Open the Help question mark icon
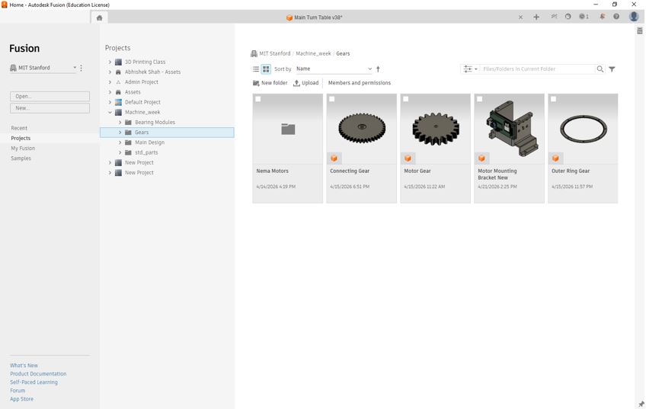Viewport: 646px width, 409px height. point(616,17)
